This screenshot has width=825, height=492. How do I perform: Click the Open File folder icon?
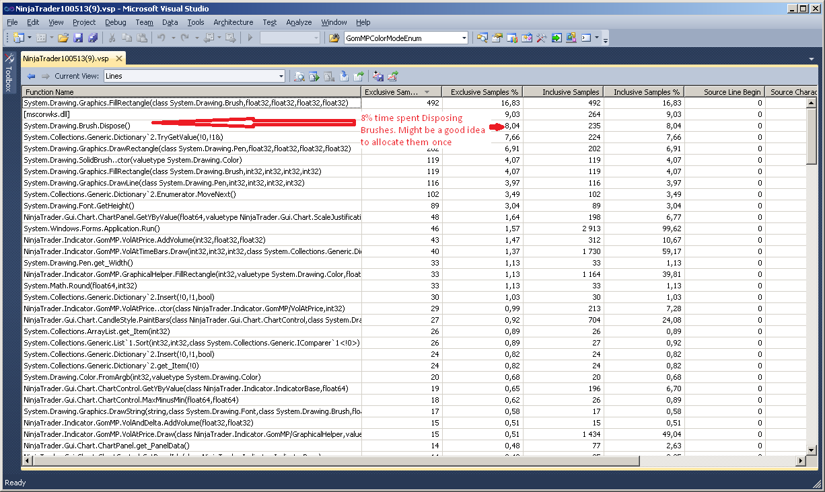click(63, 38)
